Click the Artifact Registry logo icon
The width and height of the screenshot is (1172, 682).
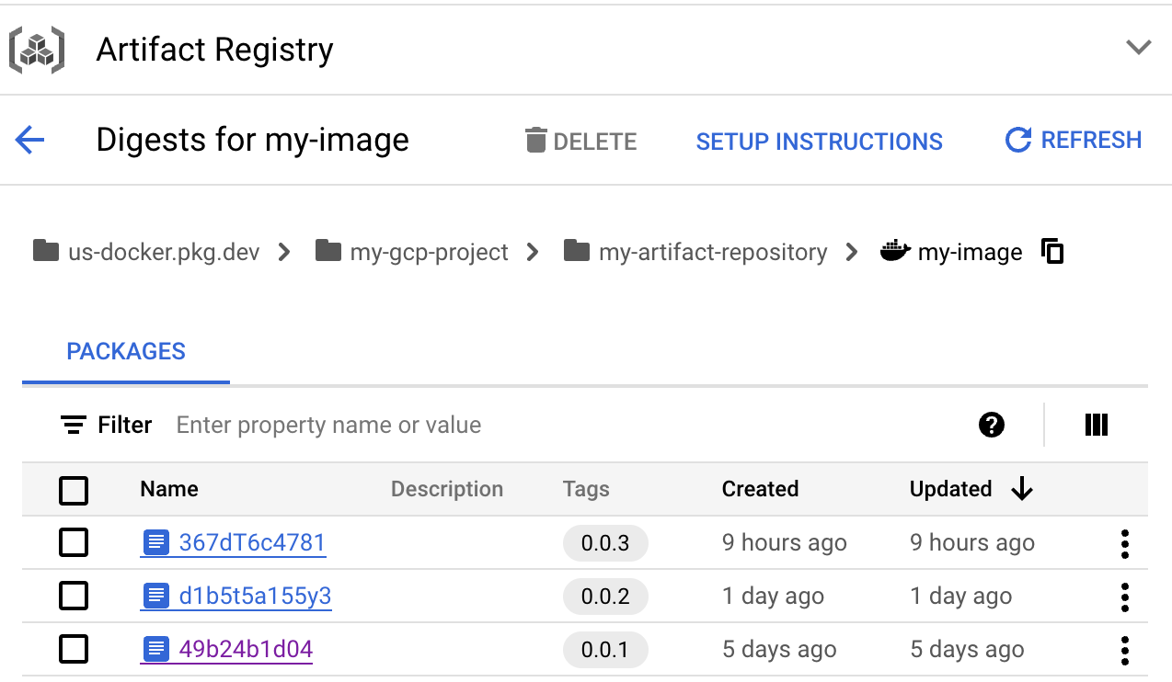[37, 50]
